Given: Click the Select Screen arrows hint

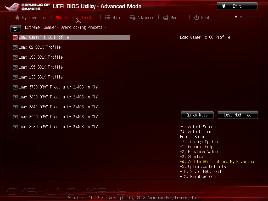Looking at the screenshot, I should pyautogui.click(x=198, y=127).
